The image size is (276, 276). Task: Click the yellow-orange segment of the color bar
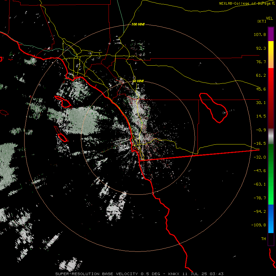click(271, 55)
